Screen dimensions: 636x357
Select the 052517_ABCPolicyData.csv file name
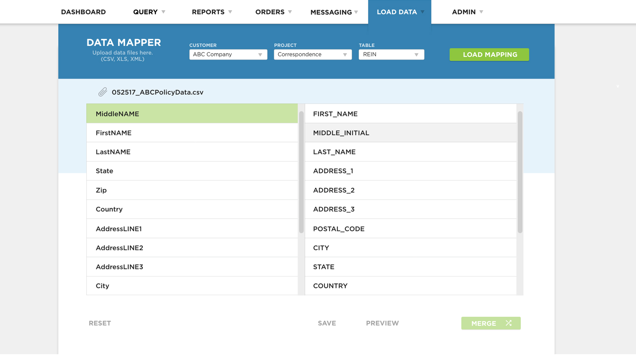pos(157,92)
